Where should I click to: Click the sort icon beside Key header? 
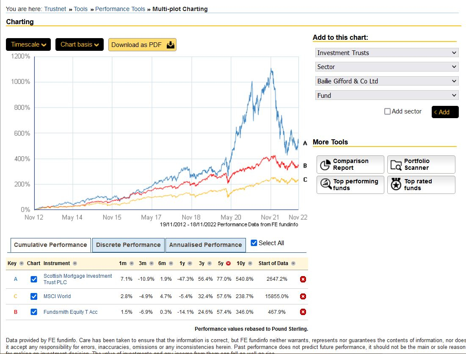pyautogui.click(x=22, y=263)
